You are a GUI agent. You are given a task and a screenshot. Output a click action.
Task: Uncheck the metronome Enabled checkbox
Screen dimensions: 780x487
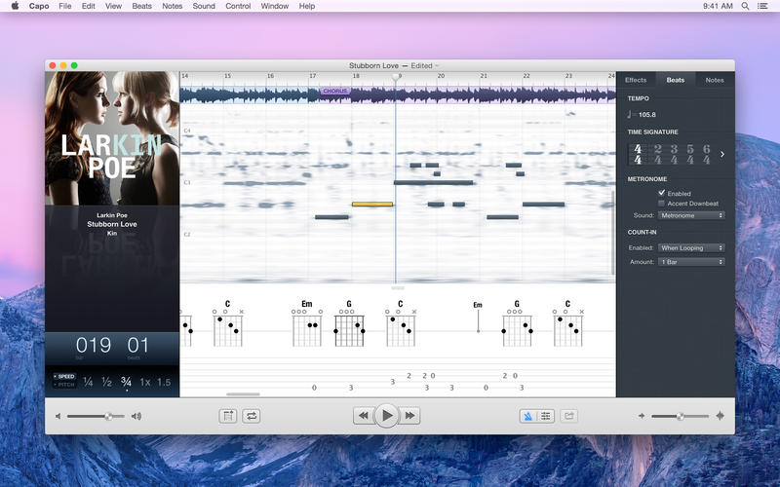coord(662,193)
